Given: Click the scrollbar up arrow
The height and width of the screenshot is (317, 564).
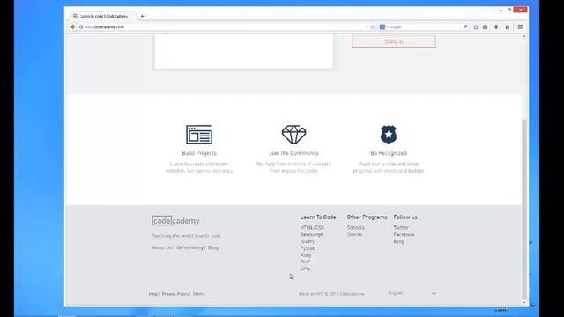Looking at the screenshot, I should click(524, 36).
